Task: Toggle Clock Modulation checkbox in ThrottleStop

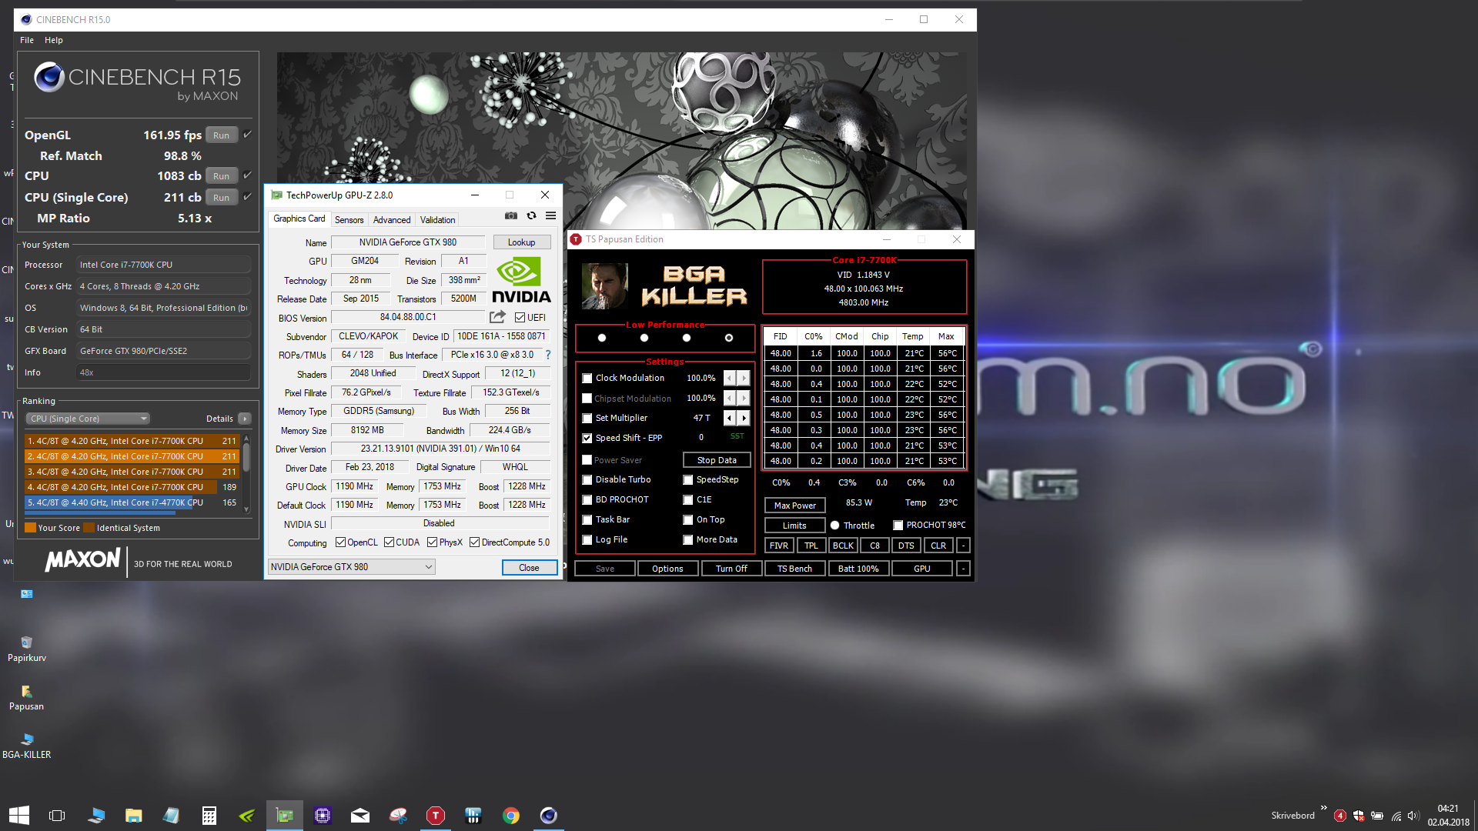Action: (587, 378)
